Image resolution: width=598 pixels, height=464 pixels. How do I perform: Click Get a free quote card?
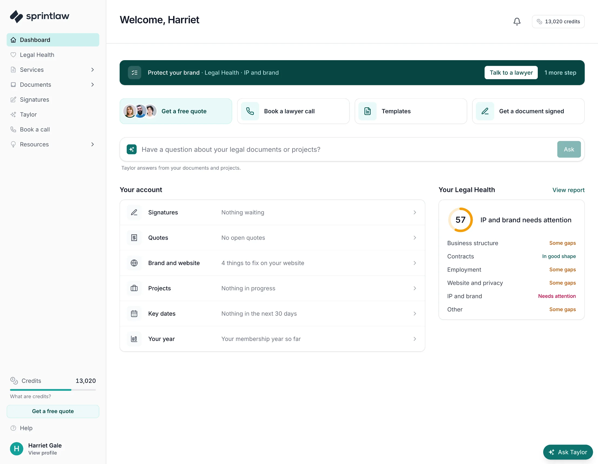(x=176, y=111)
